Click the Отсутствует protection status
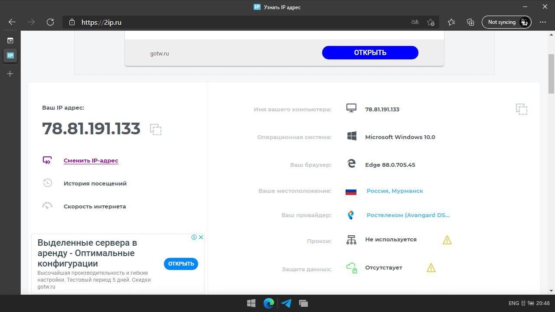 (384, 268)
